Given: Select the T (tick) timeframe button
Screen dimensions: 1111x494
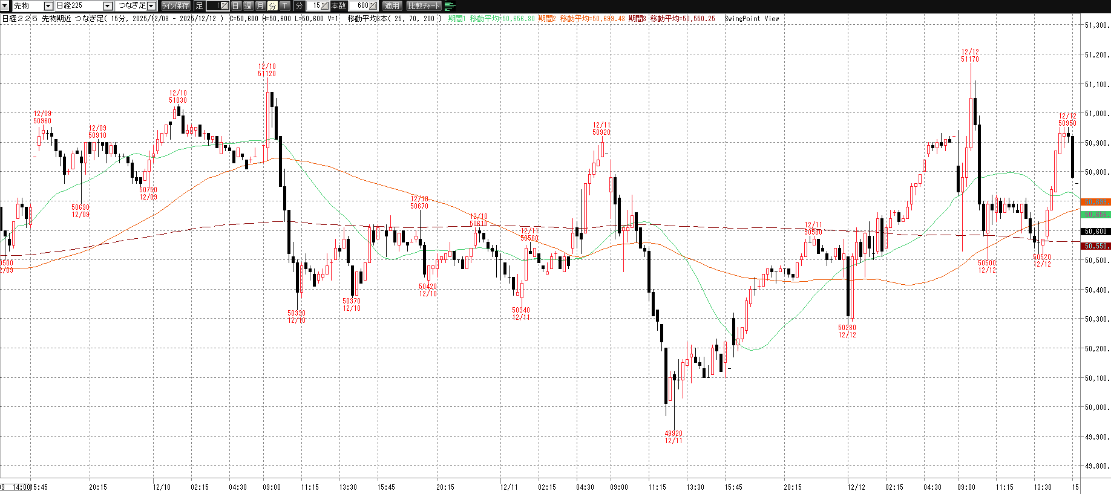Looking at the screenshot, I should click(284, 6).
